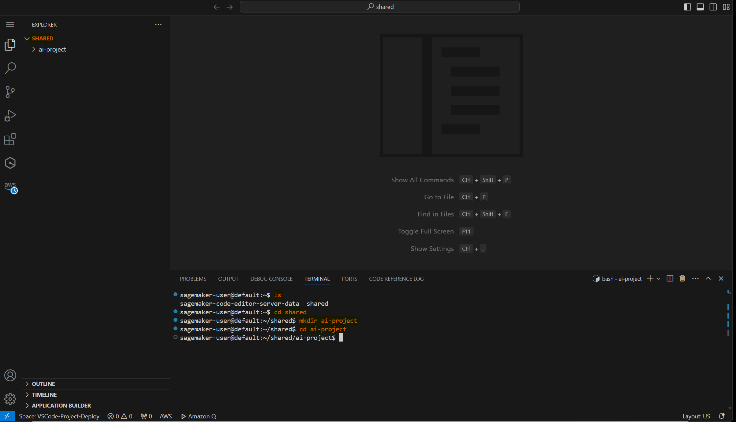Open the Extensions view
Screen dimensions: 736x422
[10, 139]
